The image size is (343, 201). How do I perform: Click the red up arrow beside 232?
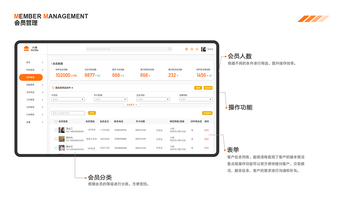click(x=177, y=76)
